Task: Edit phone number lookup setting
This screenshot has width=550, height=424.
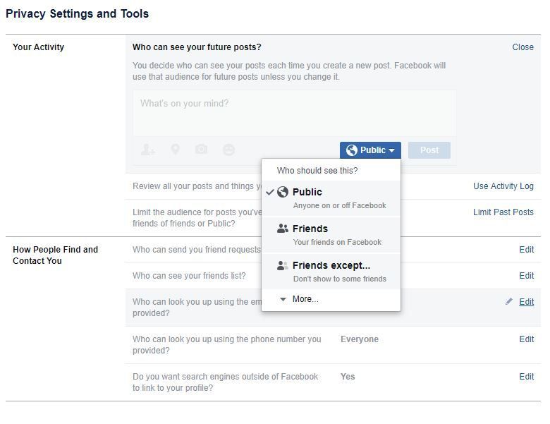Action: [x=527, y=339]
